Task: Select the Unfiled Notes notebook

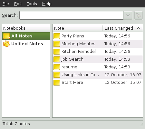Action: (26, 44)
